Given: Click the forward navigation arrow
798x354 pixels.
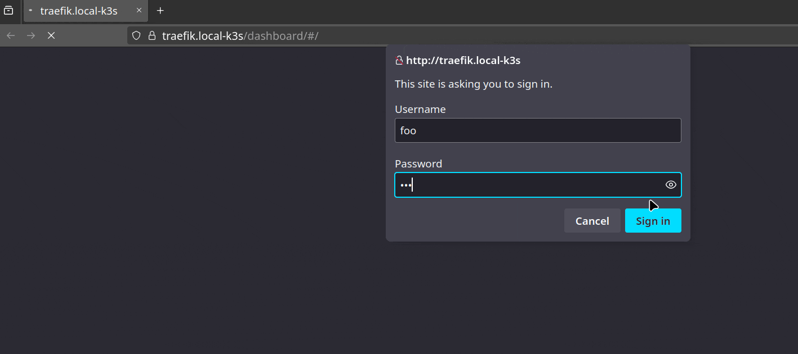Looking at the screenshot, I should pyautogui.click(x=30, y=35).
